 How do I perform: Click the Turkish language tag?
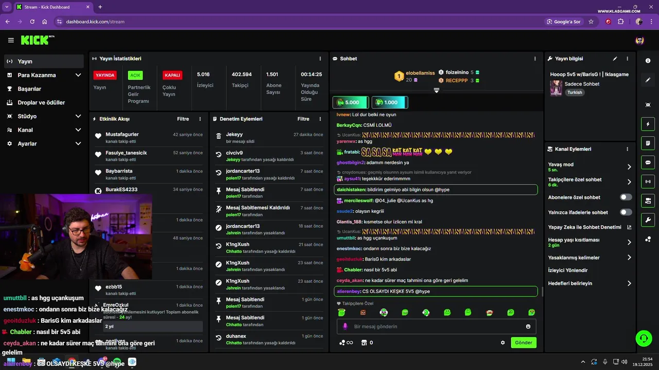[x=575, y=92]
